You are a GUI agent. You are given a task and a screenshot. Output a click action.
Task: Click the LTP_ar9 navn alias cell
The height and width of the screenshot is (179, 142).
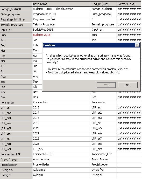[x=62, y=149]
